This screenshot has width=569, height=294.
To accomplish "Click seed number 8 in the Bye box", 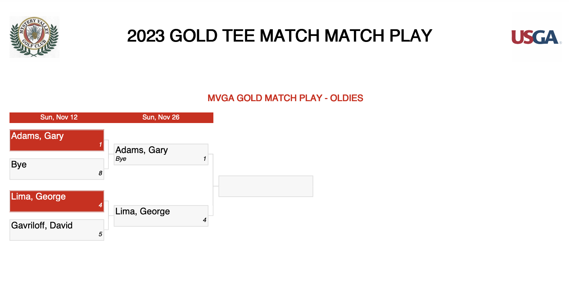I will coord(100,173).
